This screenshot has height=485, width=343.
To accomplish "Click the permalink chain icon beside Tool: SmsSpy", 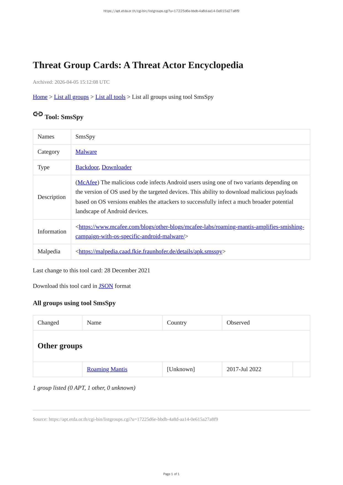I will pyautogui.click(x=38, y=114).
